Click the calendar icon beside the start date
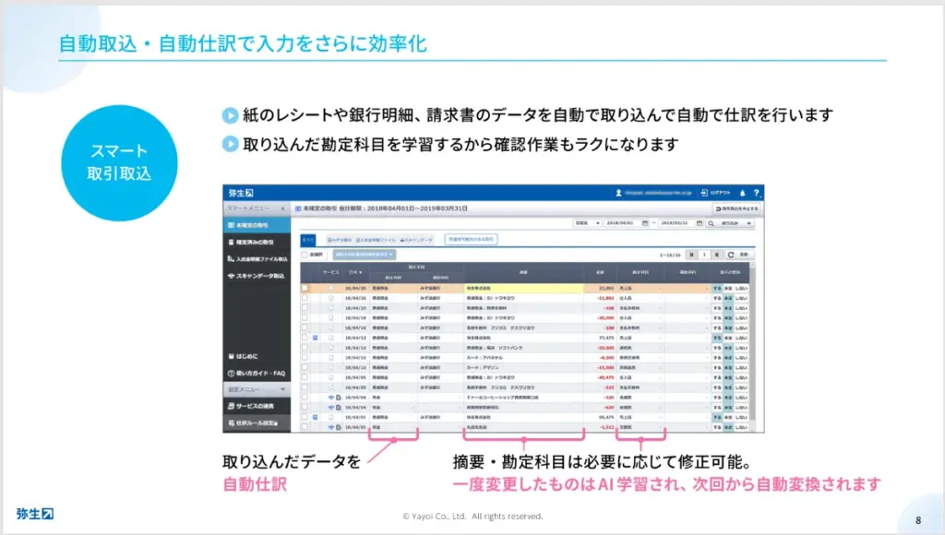This screenshot has width=945, height=535. tap(645, 221)
